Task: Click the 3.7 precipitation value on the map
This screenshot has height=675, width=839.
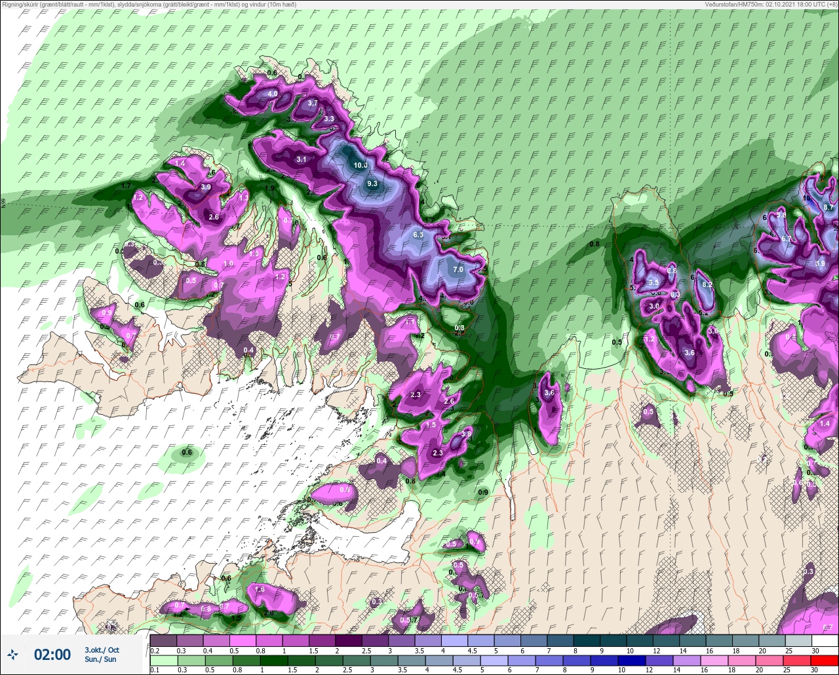Action: pos(313,103)
